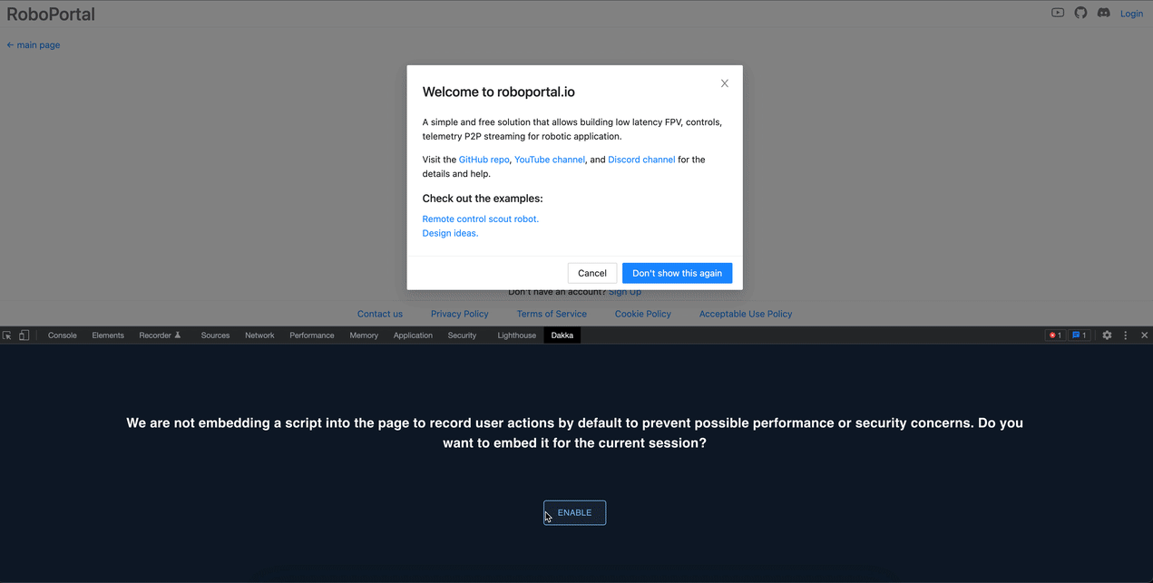The height and width of the screenshot is (583, 1153).
Task: Open DevTools settings gear
Action: [1107, 335]
